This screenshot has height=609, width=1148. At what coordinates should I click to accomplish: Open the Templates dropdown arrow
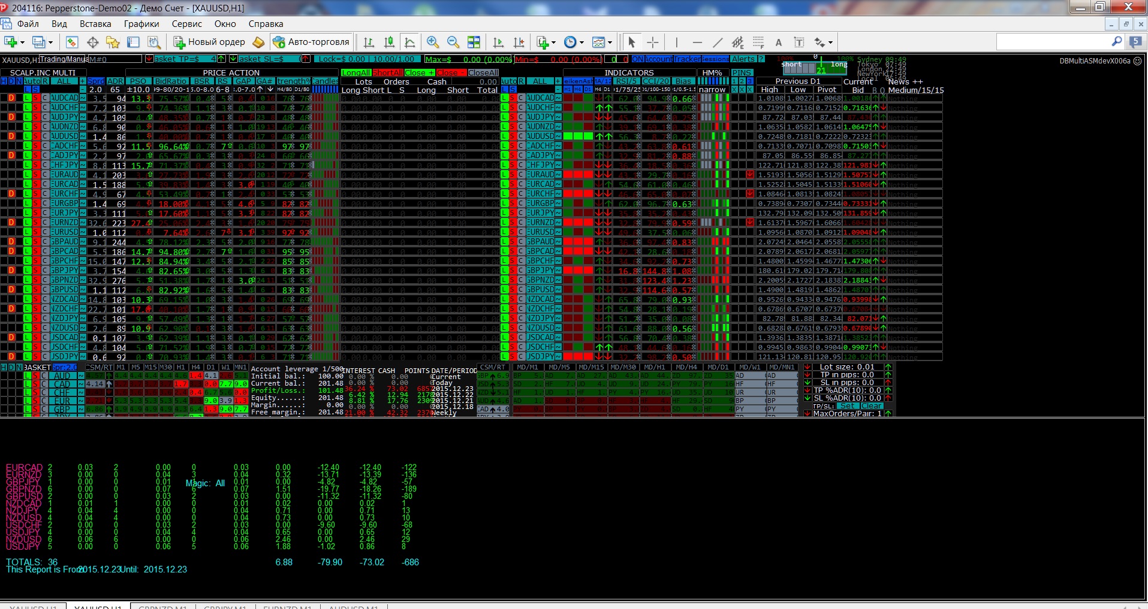[x=610, y=42]
